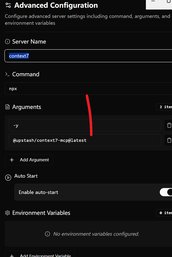Image resolution: width=172 pixels, height=257 pixels.
Task: Click the gear icon beside Environment Variables
Action: click(8, 213)
